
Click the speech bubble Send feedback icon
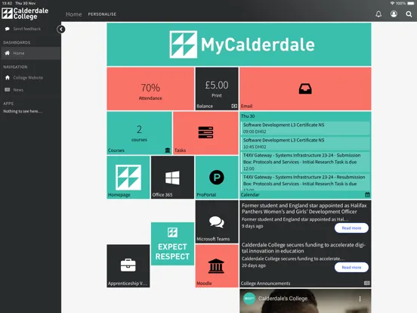(x=8, y=29)
